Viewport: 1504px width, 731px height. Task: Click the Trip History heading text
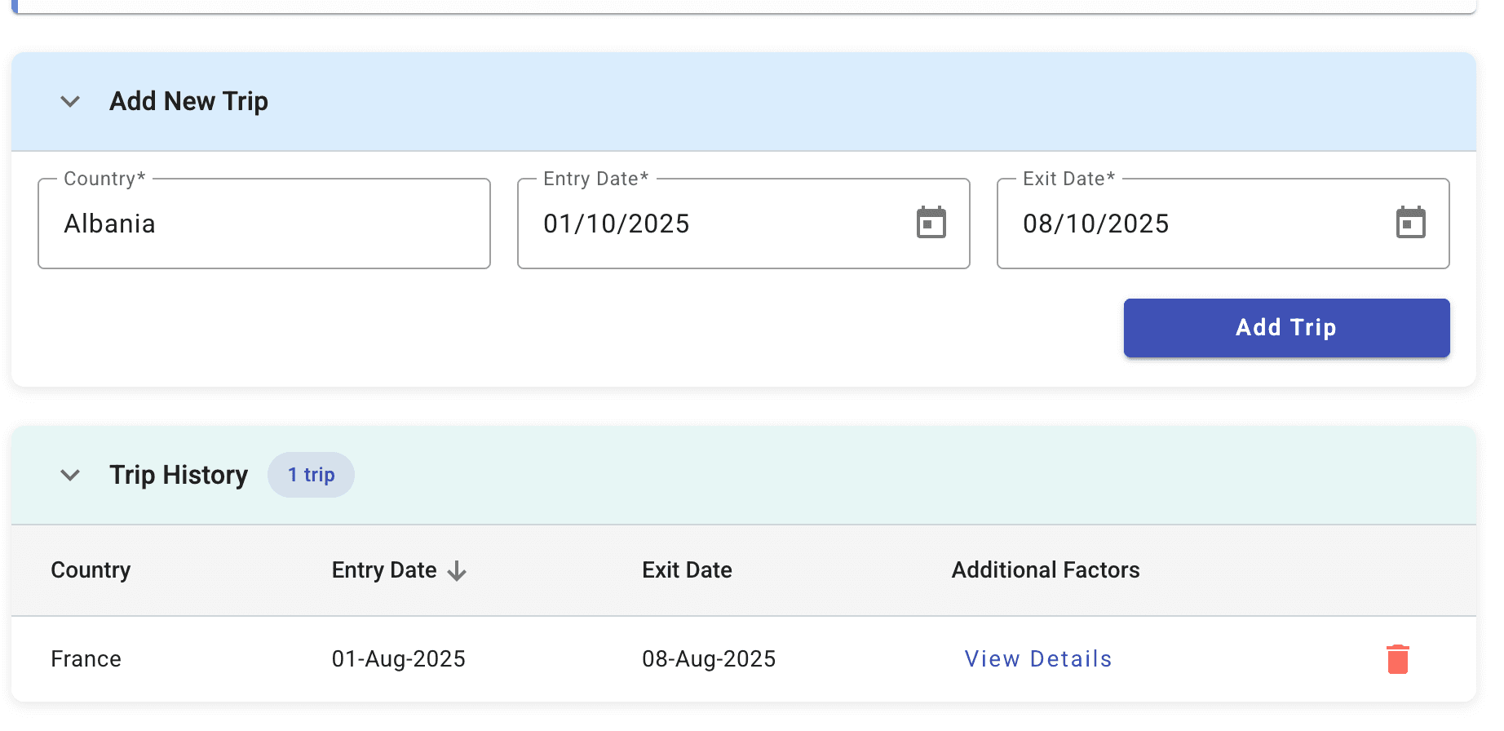point(179,475)
